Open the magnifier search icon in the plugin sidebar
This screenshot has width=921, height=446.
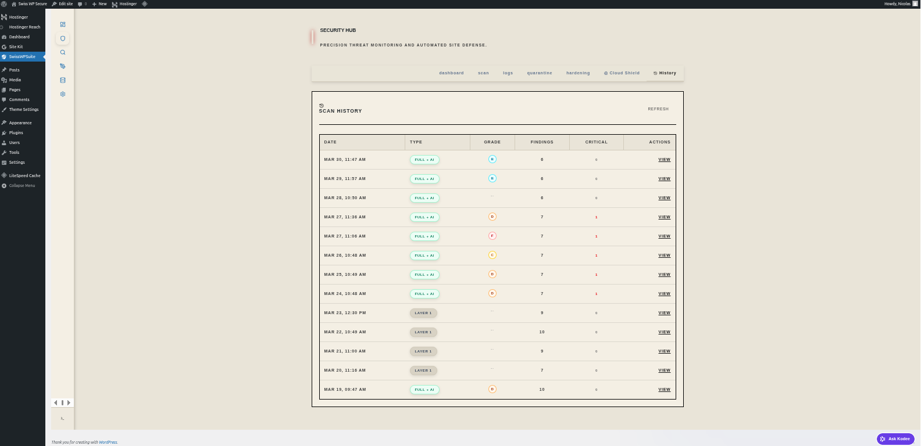pos(63,52)
